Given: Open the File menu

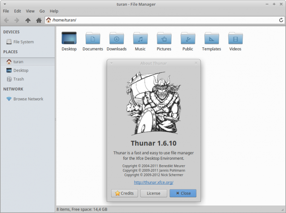Looking at the screenshot, I should pyautogui.click(x=6, y=11).
